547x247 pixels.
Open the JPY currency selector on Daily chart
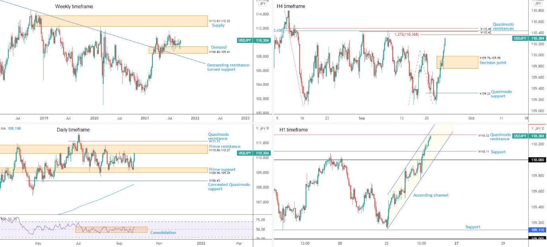pyautogui.click(x=262, y=129)
